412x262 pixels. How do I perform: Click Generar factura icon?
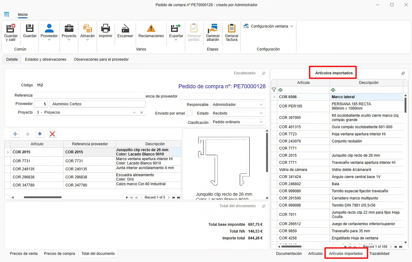click(232, 28)
